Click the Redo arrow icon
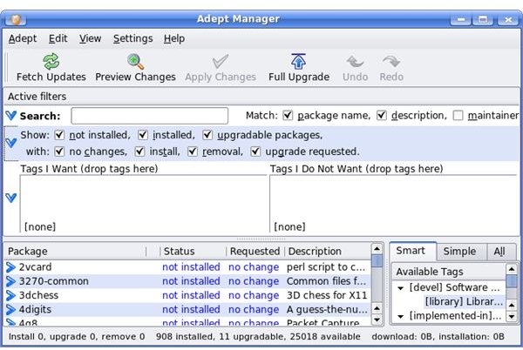523x350 pixels. pyautogui.click(x=391, y=62)
